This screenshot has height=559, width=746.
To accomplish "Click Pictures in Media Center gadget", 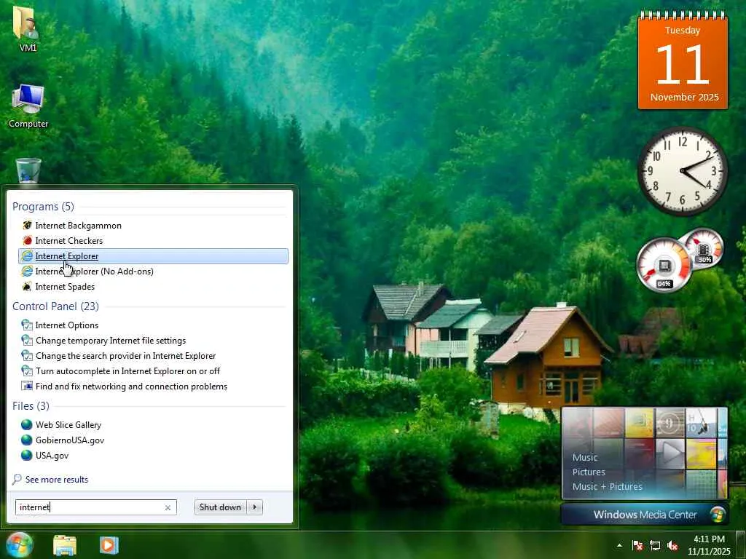I will click(589, 472).
